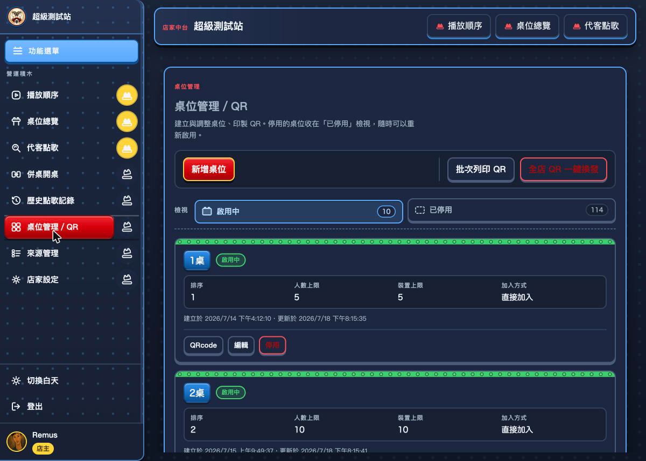
Task: Click the 播放順序 play icon in sidebar
Action: [16, 95]
